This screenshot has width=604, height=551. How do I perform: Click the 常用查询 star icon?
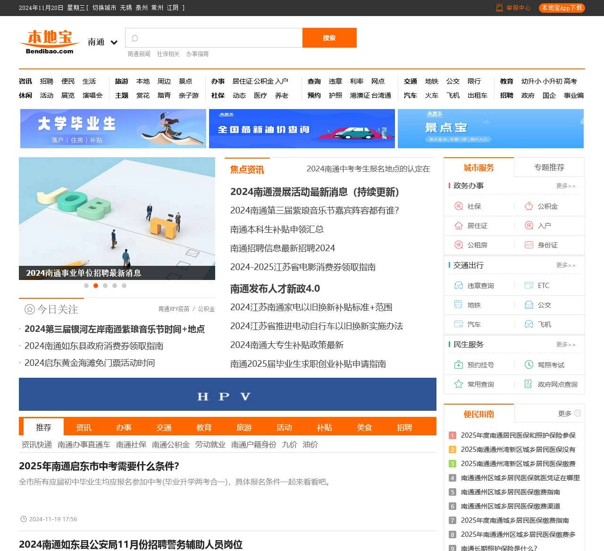458,384
